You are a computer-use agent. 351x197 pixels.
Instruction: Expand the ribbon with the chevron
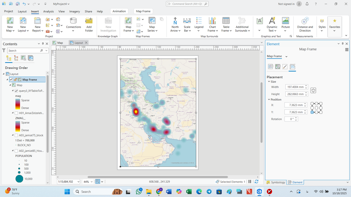tap(346, 36)
